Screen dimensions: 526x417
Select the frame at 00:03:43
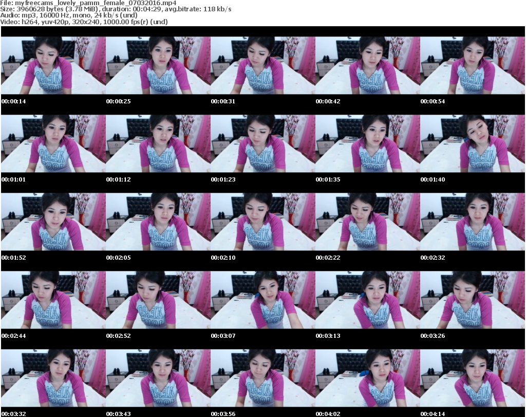tap(158, 378)
